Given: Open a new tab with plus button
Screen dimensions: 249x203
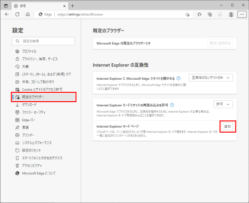Looking at the screenshot, I should pyautogui.click(x=73, y=6).
